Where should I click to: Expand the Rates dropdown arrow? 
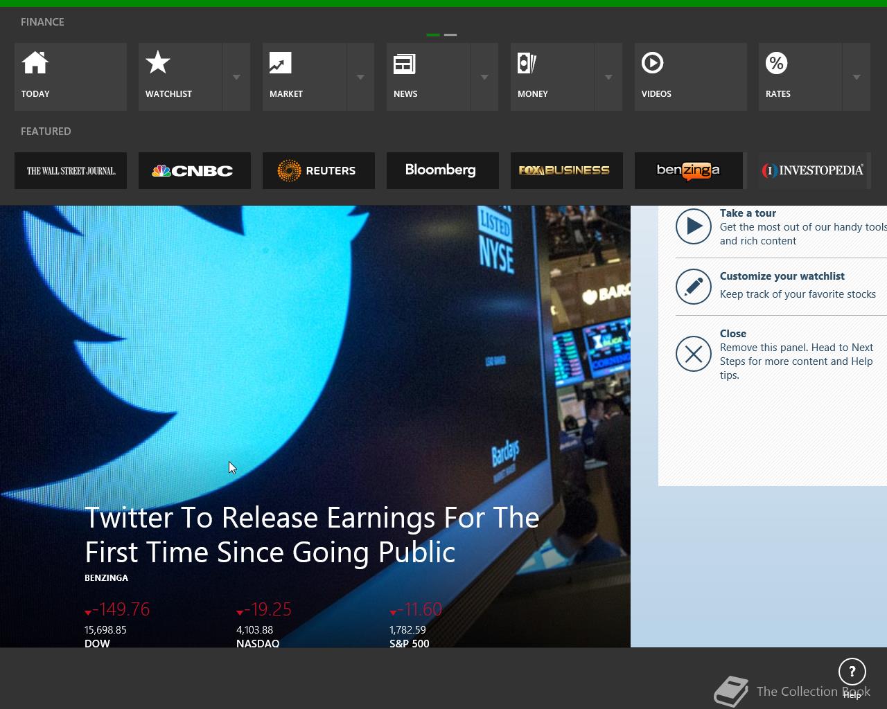(x=857, y=77)
